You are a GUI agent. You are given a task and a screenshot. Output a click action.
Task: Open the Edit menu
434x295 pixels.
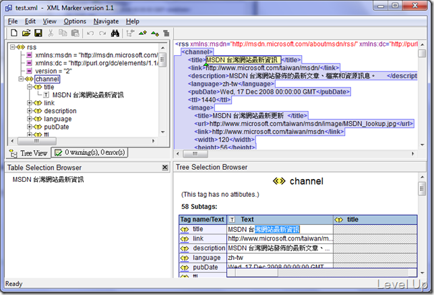(30, 22)
